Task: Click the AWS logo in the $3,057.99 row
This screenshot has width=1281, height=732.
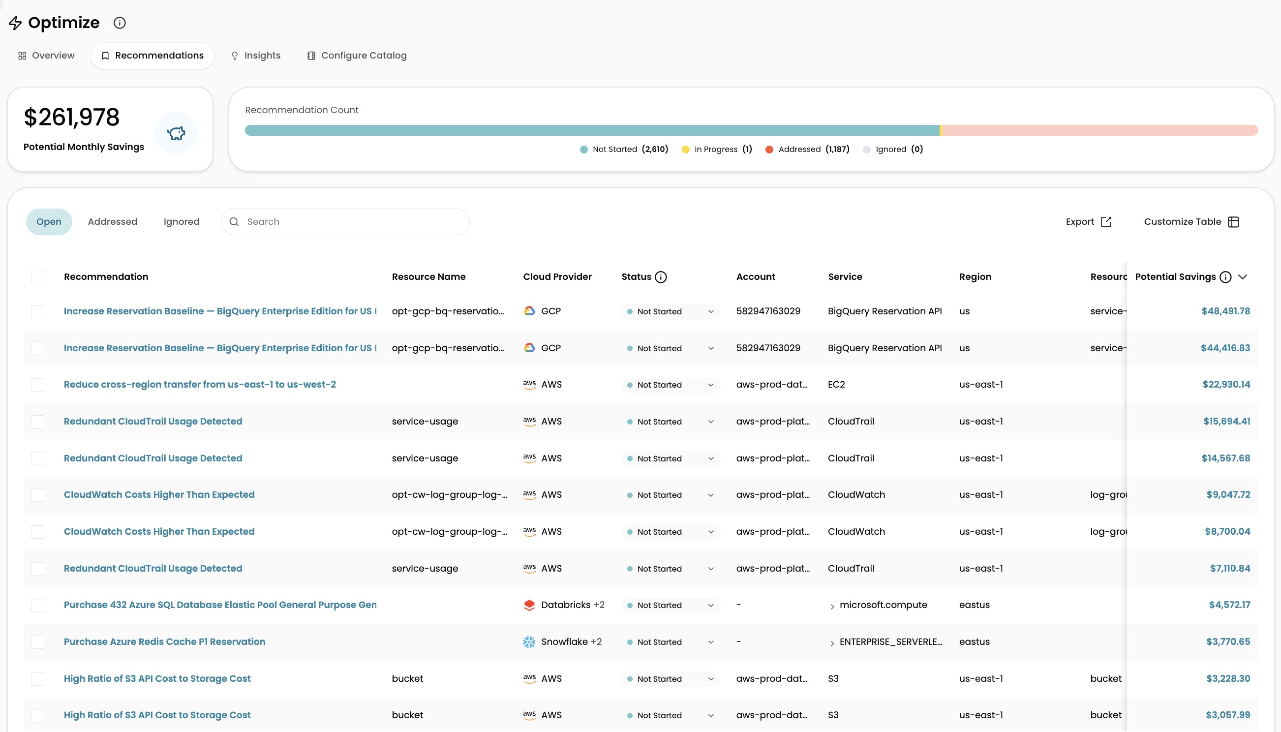Action: pyautogui.click(x=529, y=715)
